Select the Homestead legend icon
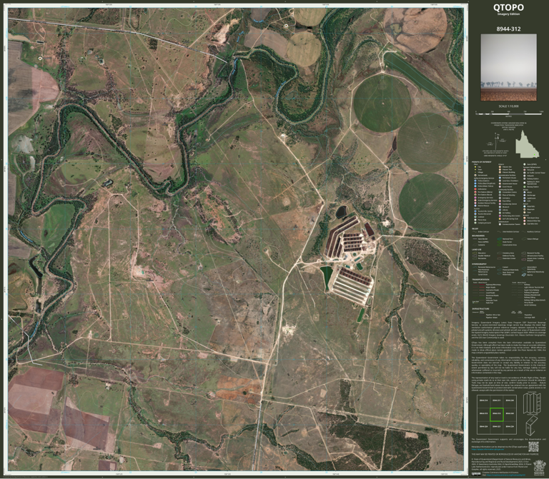 click(475, 175)
